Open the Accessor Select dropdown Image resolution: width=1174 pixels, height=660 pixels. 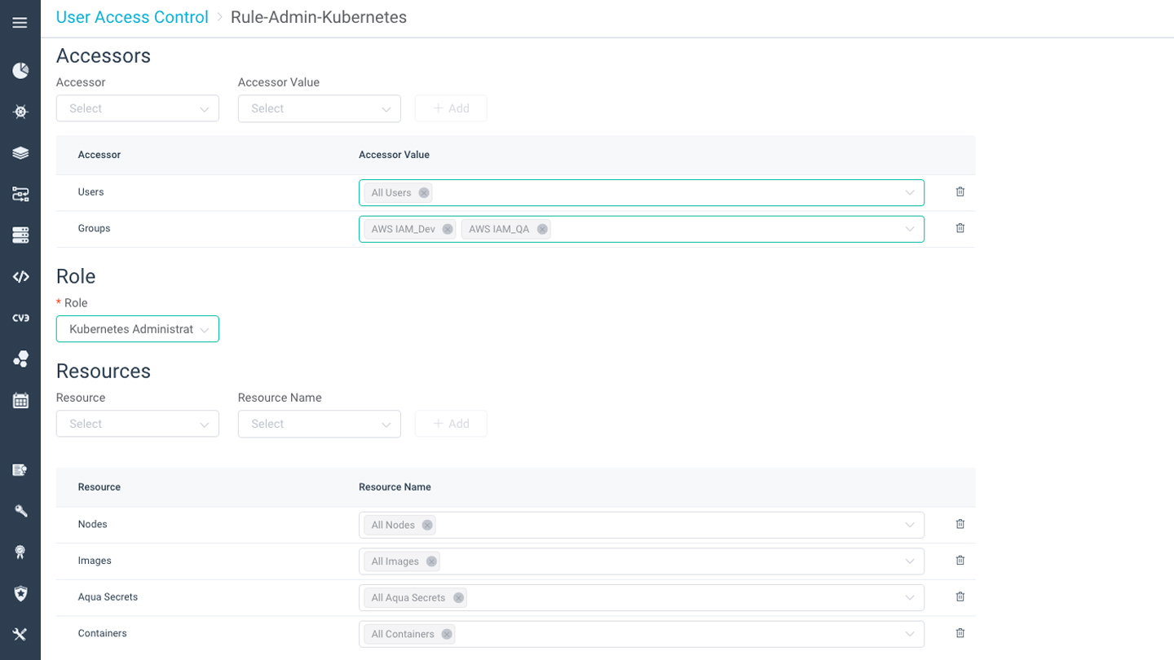click(137, 108)
